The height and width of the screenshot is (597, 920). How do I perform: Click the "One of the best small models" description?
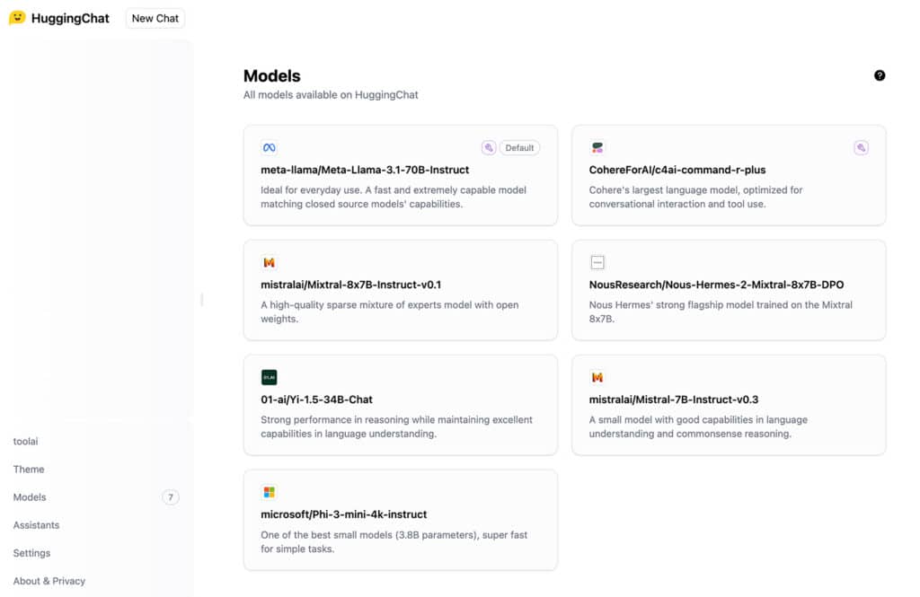pos(394,542)
